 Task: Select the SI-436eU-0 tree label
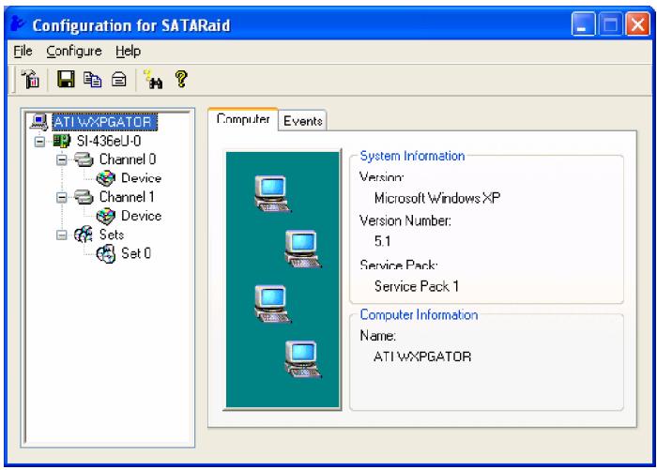click(109, 141)
